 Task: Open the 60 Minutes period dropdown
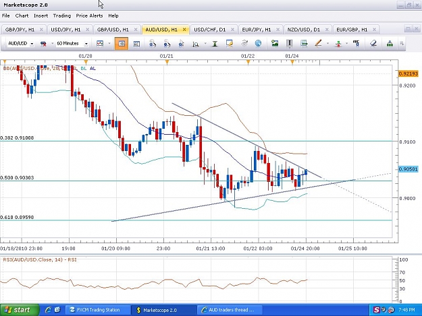click(x=86, y=44)
